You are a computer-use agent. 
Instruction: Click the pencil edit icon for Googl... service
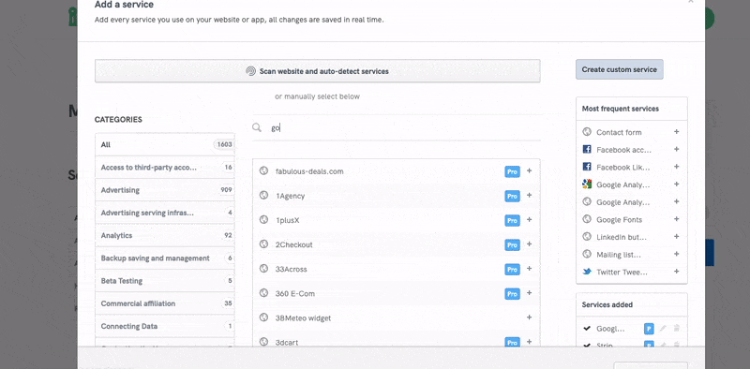click(x=663, y=329)
